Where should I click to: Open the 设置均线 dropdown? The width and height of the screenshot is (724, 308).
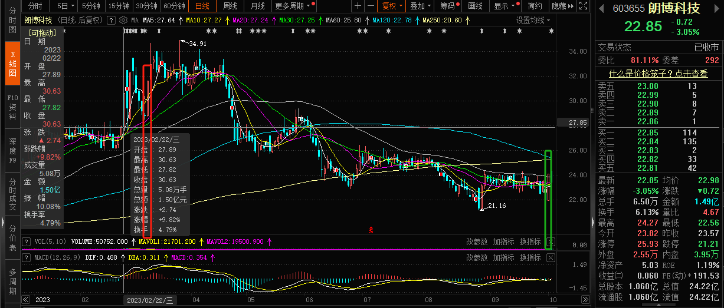pos(533,19)
